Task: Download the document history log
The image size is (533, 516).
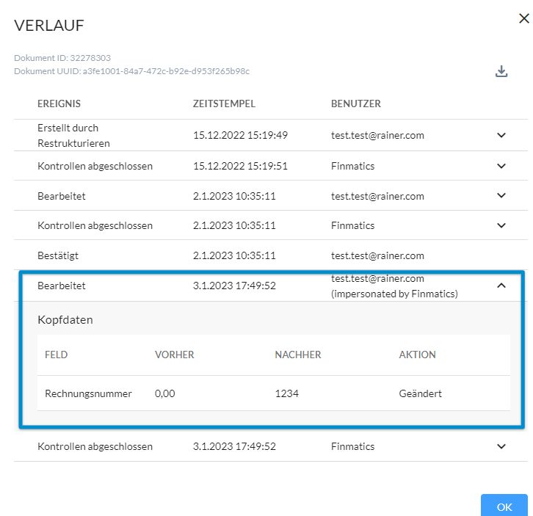Action: point(501,71)
